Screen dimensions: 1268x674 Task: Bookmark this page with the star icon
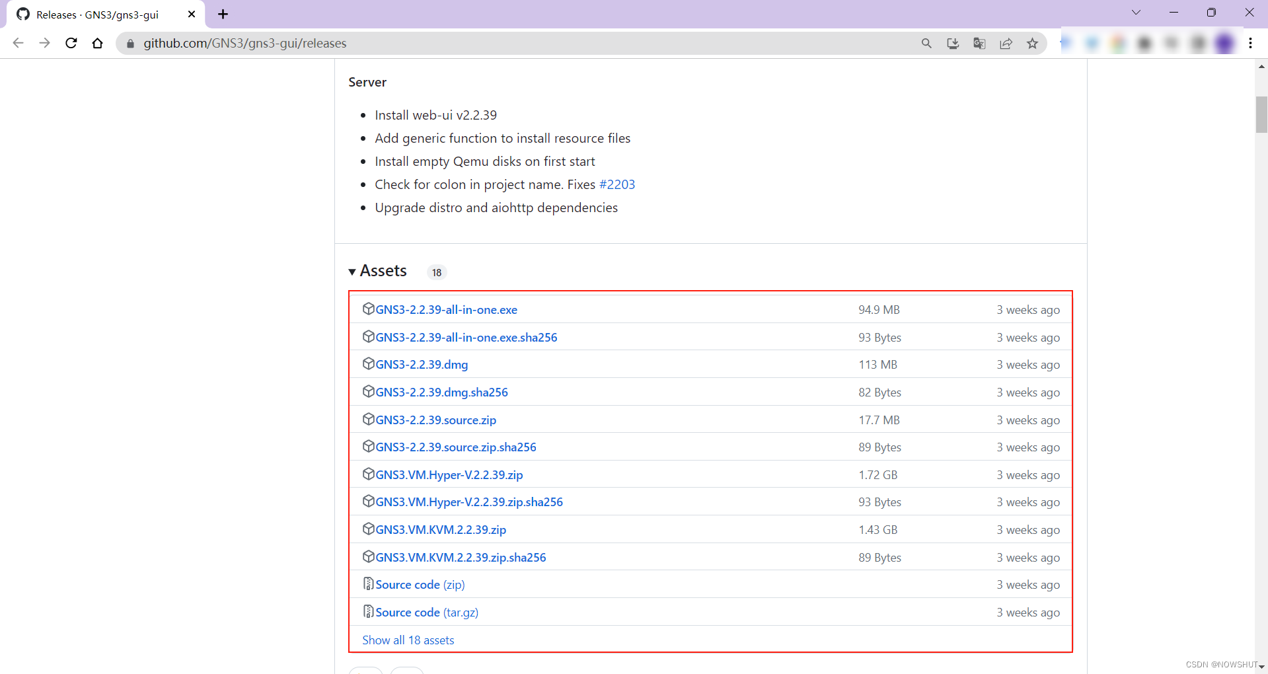coord(1032,44)
